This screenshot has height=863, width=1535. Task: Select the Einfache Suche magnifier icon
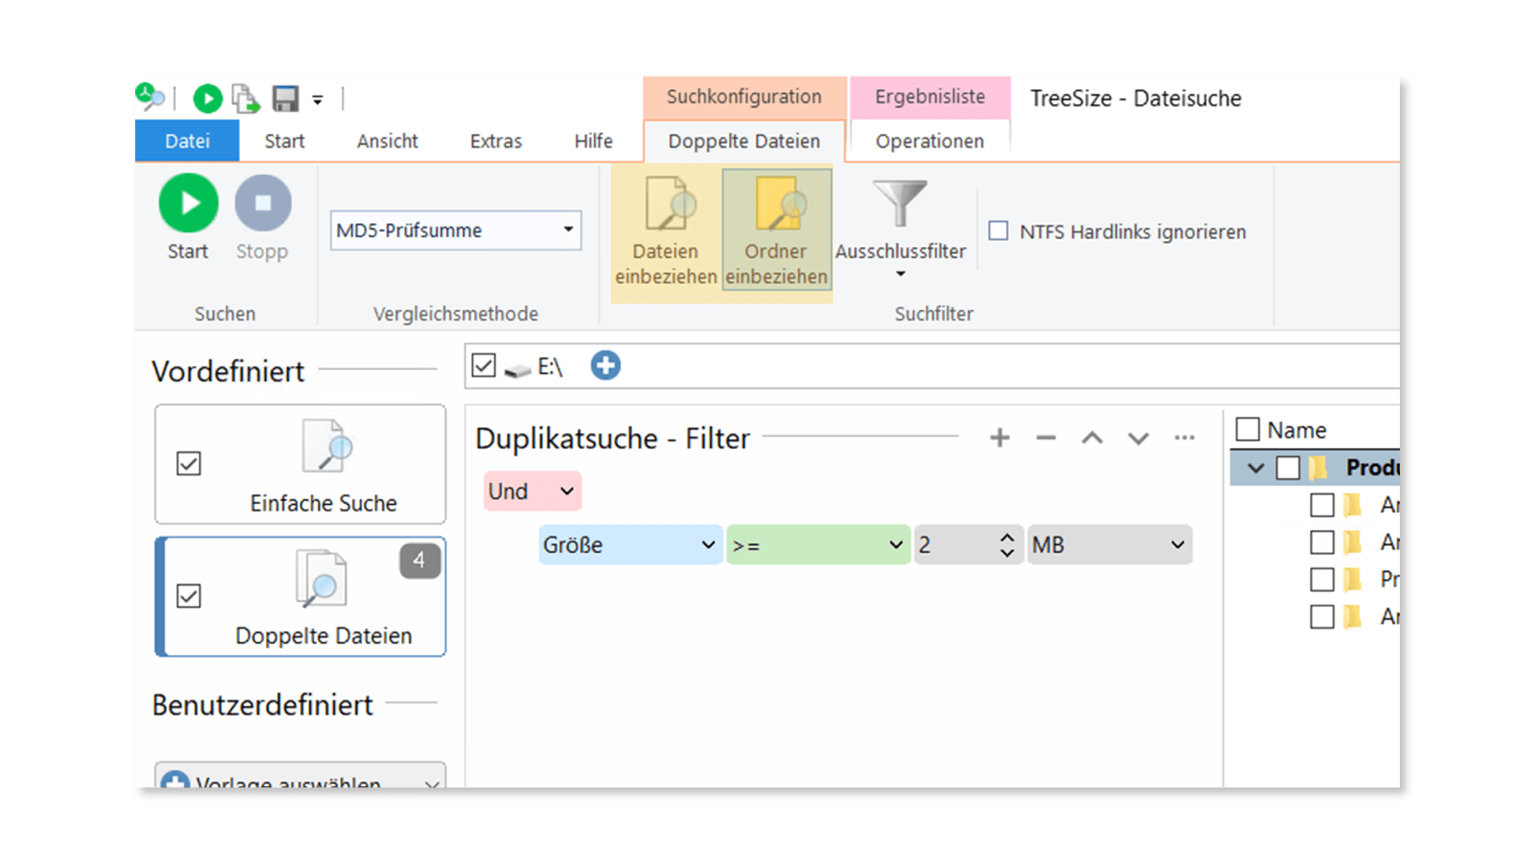pyautogui.click(x=327, y=446)
